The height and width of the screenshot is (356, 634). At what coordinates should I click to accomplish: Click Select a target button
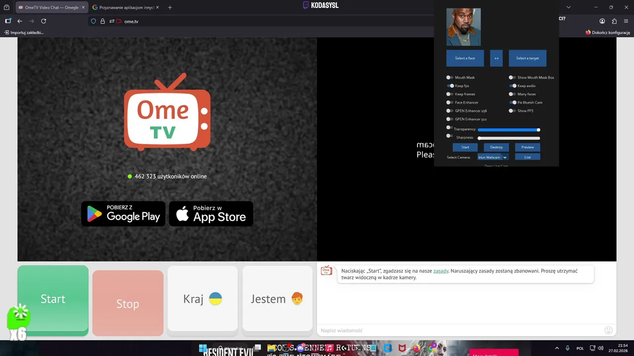click(528, 58)
